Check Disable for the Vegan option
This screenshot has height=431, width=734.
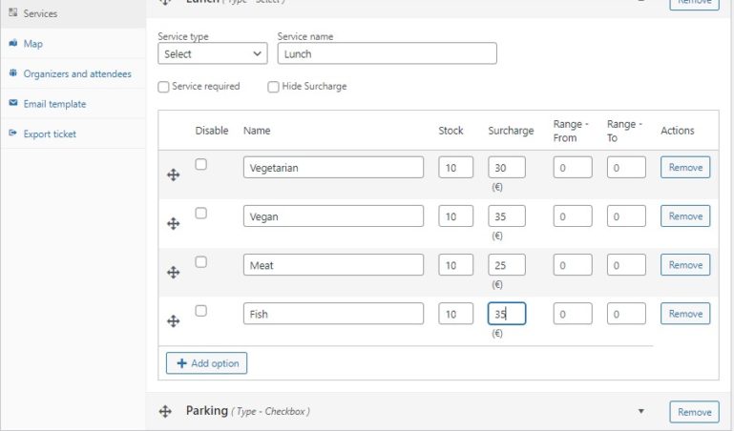(x=200, y=214)
